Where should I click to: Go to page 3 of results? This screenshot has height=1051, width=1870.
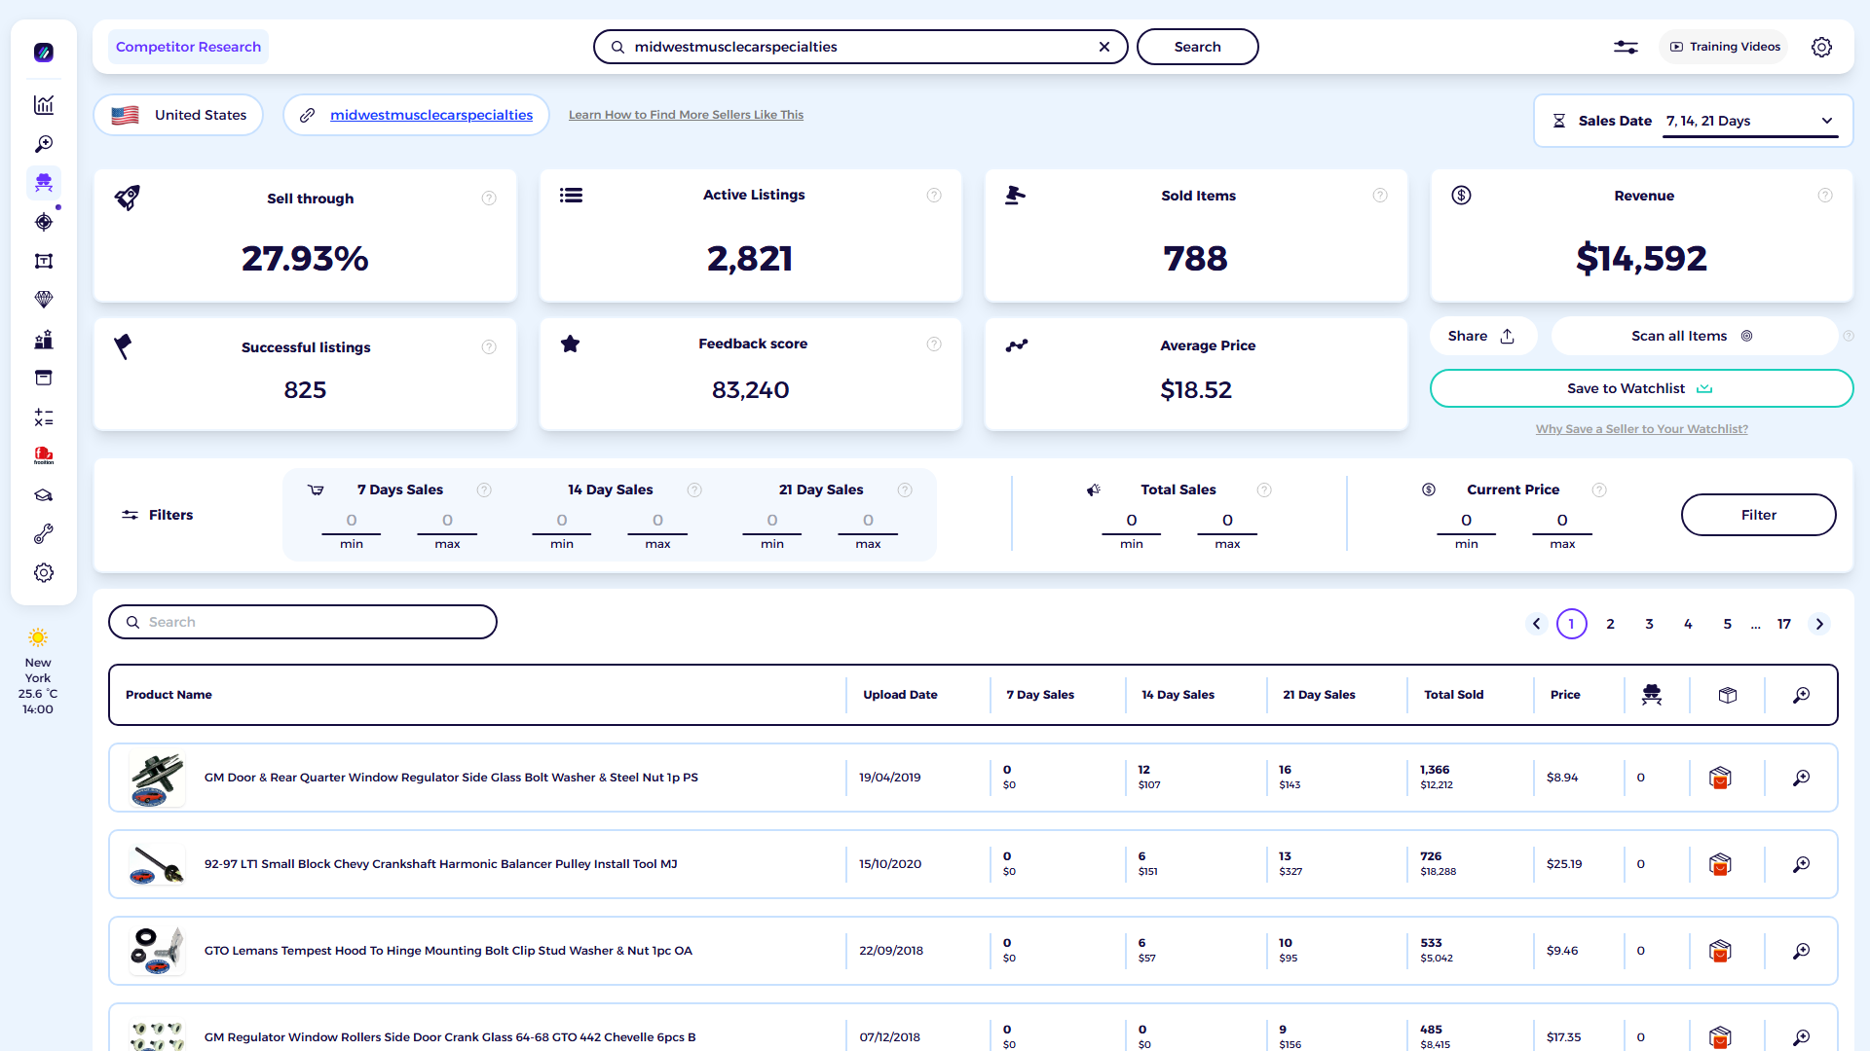pos(1649,624)
